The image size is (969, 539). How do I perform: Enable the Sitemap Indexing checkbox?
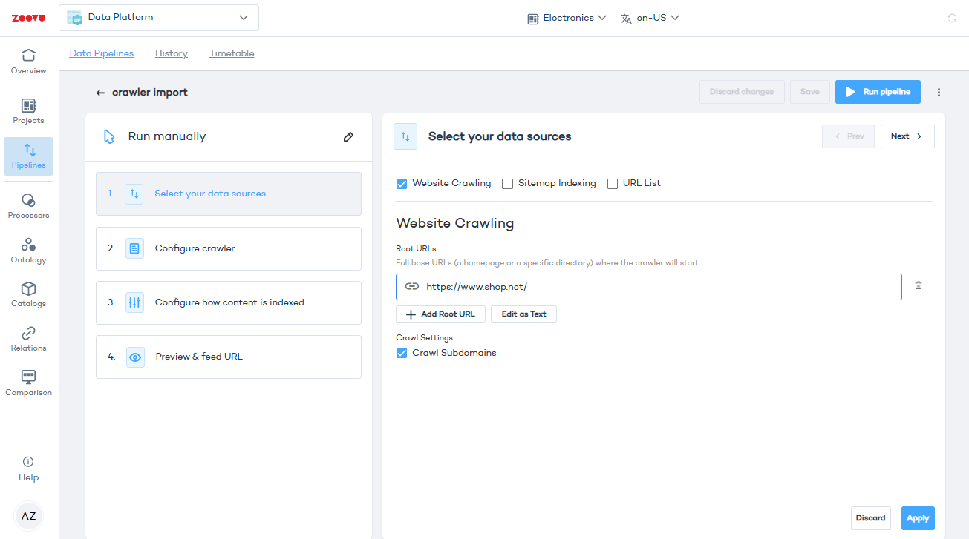pyautogui.click(x=508, y=183)
